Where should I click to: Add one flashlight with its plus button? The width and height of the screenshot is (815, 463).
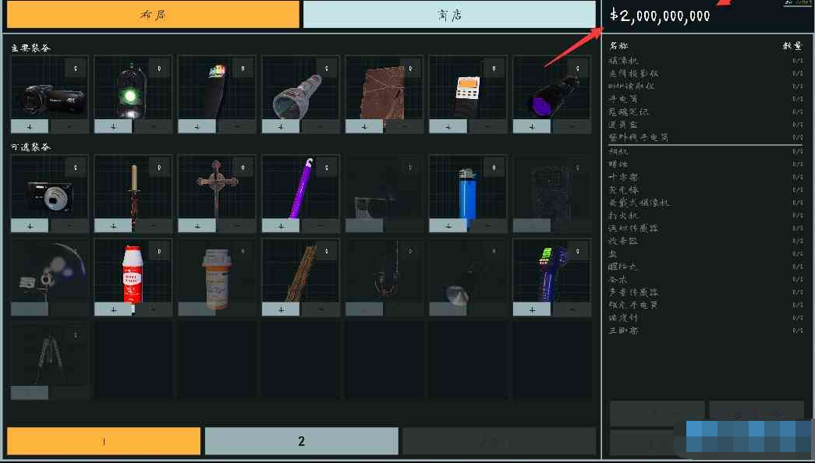[281, 126]
